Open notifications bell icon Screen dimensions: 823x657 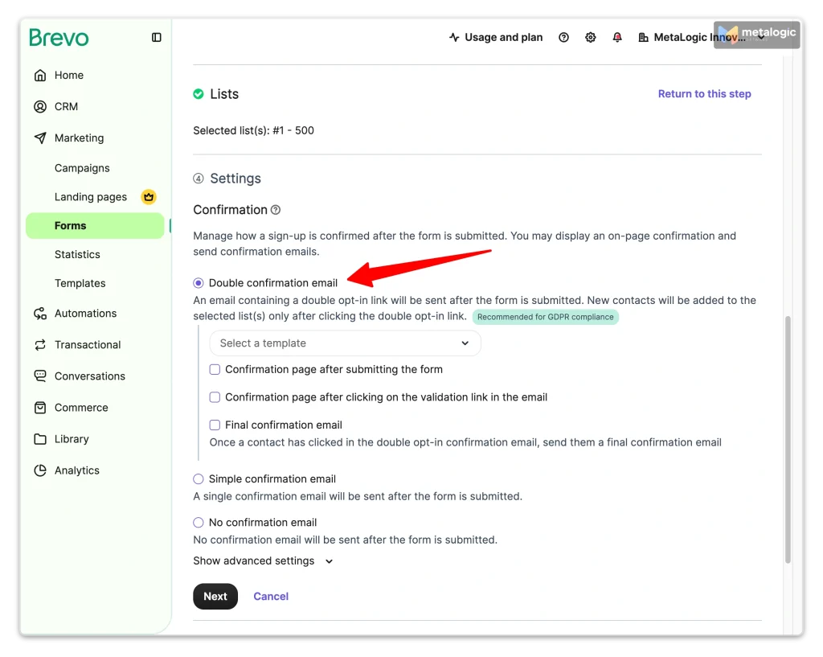pyautogui.click(x=617, y=37)
